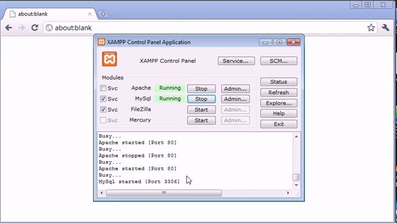
Task: Click the Status button
Action: point(279,82)
